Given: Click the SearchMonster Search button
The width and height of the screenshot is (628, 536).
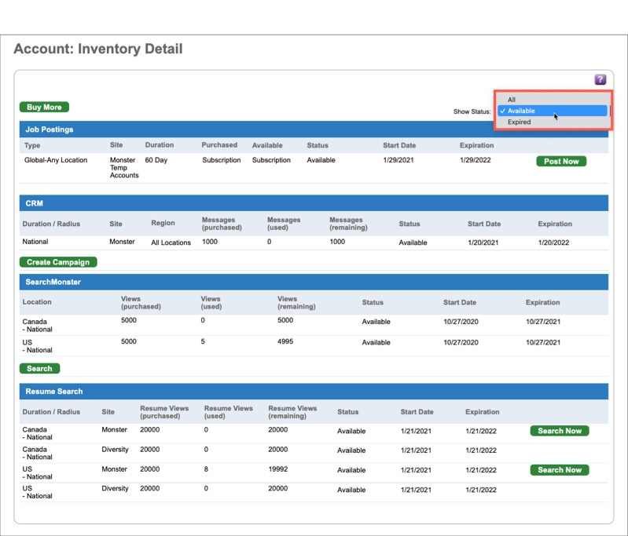Looking at the screenshot, I should (39, 368).
